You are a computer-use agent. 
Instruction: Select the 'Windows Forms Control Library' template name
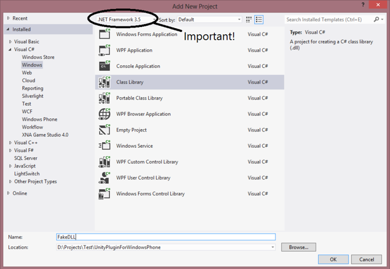151,193
